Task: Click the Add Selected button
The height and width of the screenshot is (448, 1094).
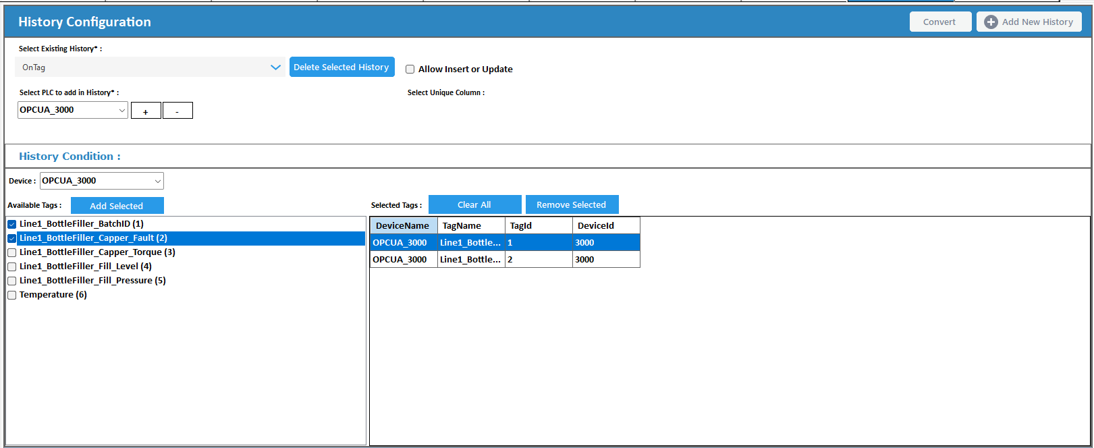Action: [x=117, y=206]
